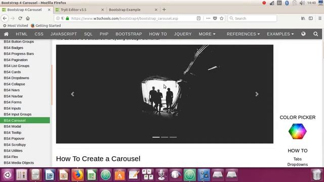Open the microphone recorder dock icon

(161, 175)
